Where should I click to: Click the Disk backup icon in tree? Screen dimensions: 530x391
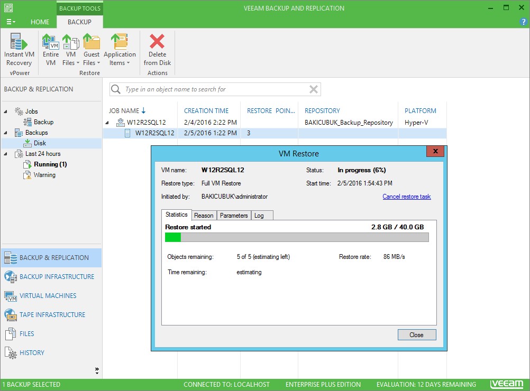tap(28, 143)
